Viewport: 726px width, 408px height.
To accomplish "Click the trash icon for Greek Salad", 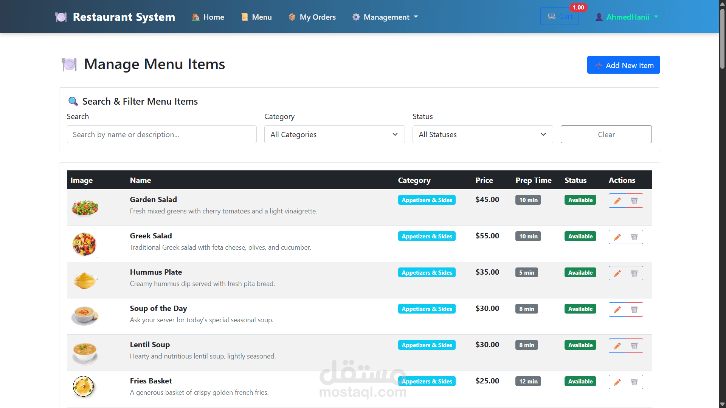I will (634, 237).
